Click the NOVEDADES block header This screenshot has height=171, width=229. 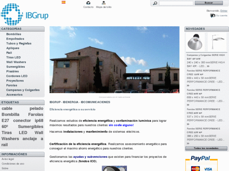(x=207, y=29)
